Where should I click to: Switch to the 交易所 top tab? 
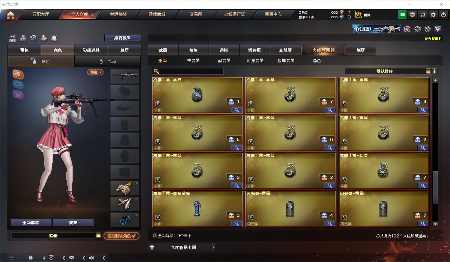(x=196, y=14)
